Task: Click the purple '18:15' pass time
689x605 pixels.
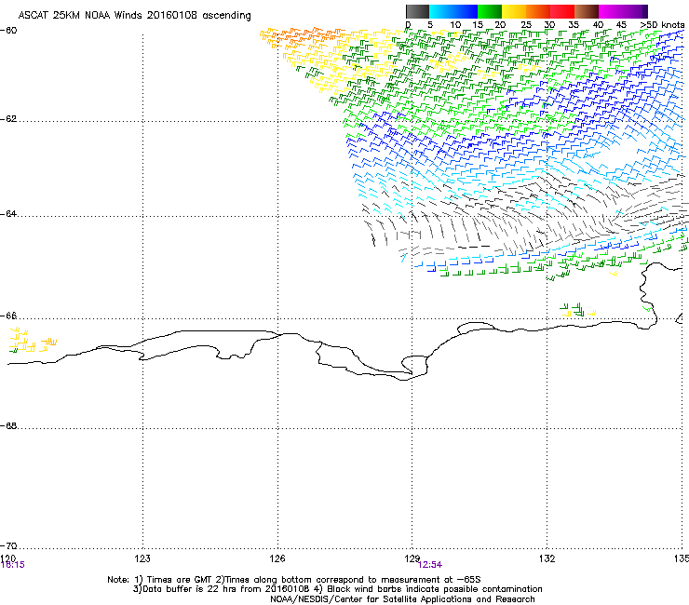Action: pyautogui.click(x=13, y=565)
